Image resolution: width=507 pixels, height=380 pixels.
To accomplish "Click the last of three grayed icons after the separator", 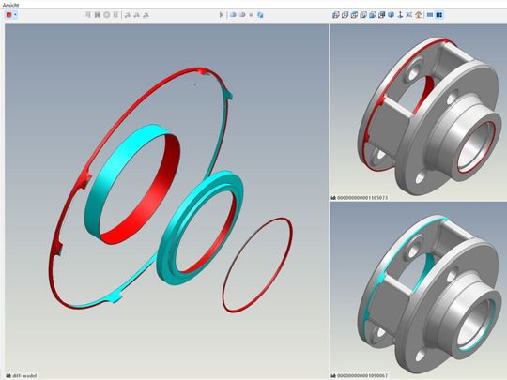I will pyautogui.click(x=146, y=15).
